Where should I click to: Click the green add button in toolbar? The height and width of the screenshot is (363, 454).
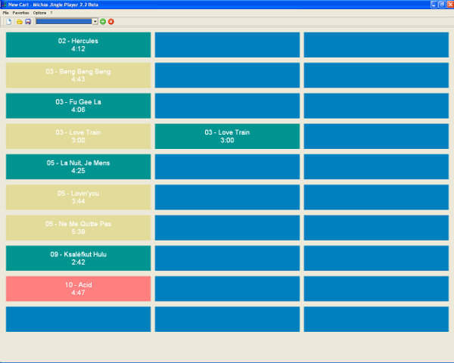pyautogui.click(x=103, y=21)
